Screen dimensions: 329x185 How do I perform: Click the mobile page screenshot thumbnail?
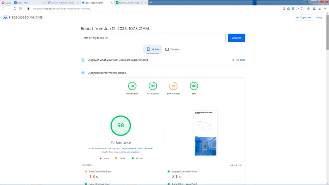(x=205, y=133)
